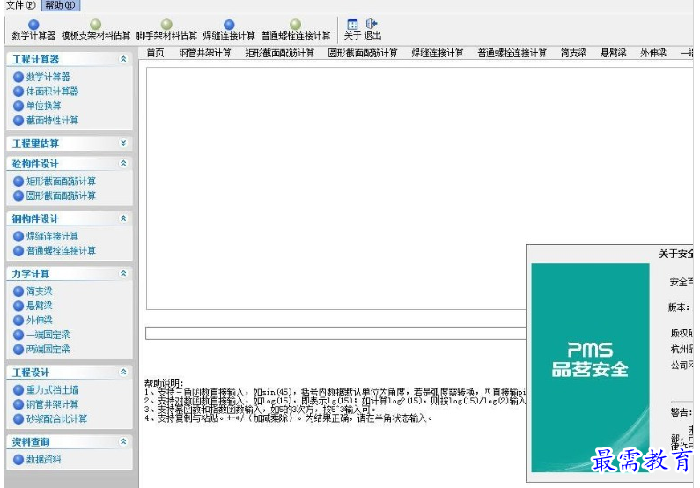Screen dimensions: 700x488
Task: Collapse the 力学计算 panel chevron
Action: click(x=123, y=273)
